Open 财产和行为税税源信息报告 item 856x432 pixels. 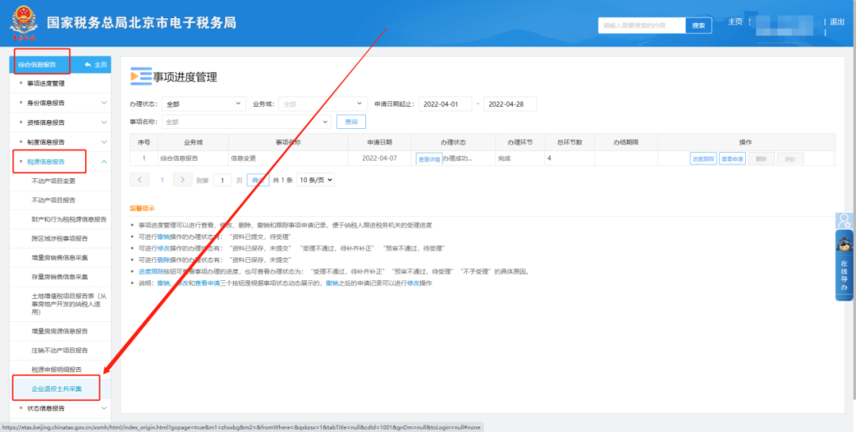(69, 219)
